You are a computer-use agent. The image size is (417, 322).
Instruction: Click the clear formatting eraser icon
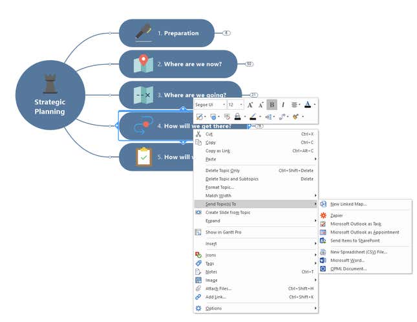tap(227, 117)
